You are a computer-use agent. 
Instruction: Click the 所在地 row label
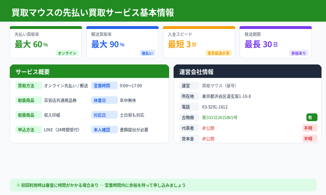coord(189,96)
